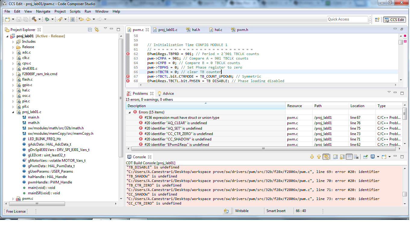The image size is (412, 234).
Task: Expand the Includes folder in project tree
Action: (x=13, y=42)
